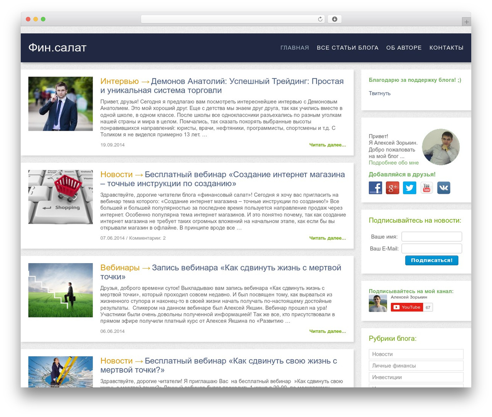Click the ladder thumbnail of the last post
This screenshot has width=492, height=417.
point(60,372)
